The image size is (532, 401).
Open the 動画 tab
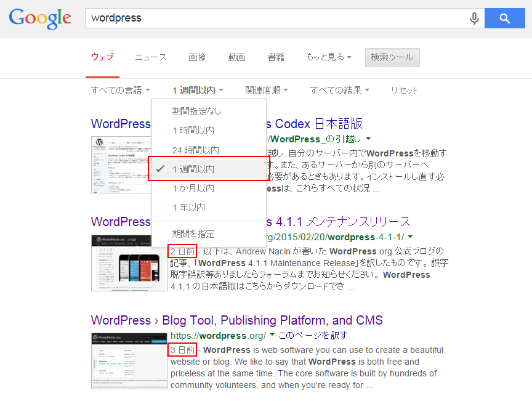pos(237,57)
